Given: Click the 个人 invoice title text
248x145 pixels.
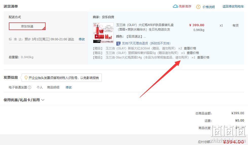Looking at the screenshot, I should click(x=40, y=87).
